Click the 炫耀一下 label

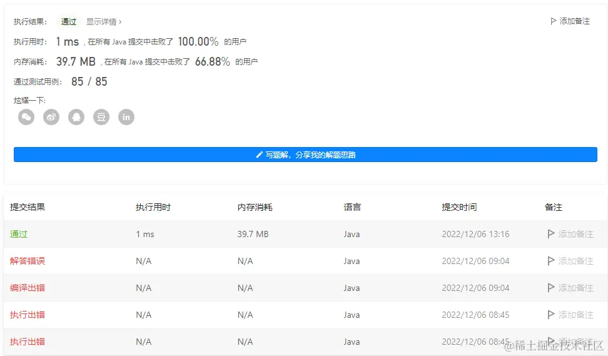pos(29,101)
